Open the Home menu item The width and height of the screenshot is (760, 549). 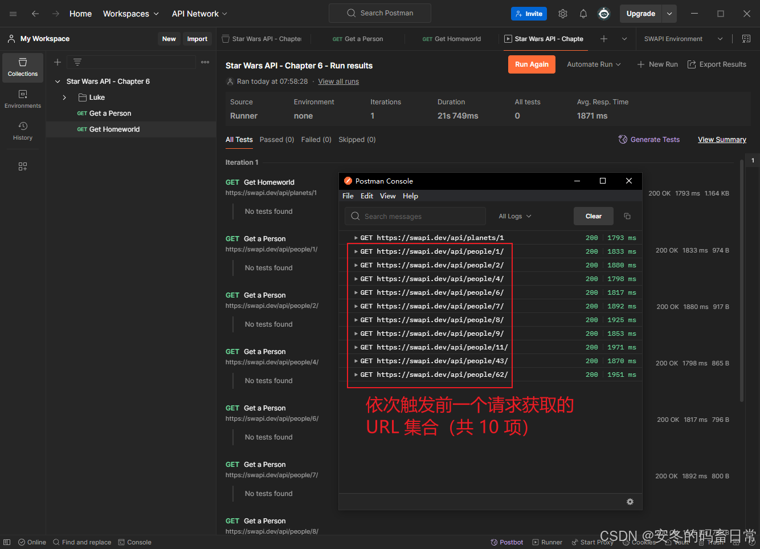[80, 14]
